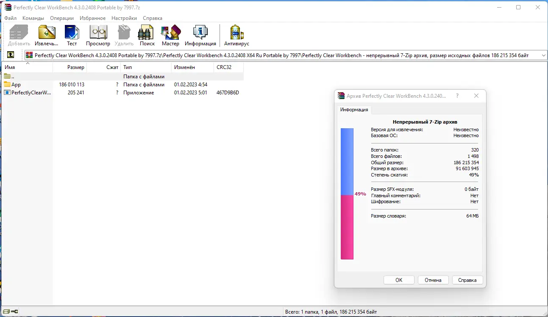Click the CRC32 value 467D9B6D

pos(228,93)
